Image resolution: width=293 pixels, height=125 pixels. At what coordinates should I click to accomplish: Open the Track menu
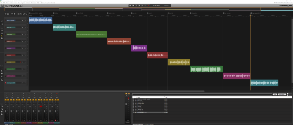19,3
